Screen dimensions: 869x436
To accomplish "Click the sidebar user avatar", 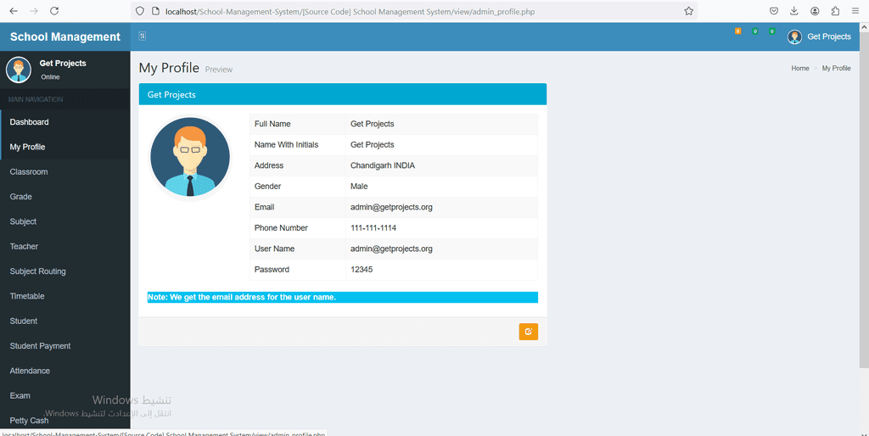I will click(19, 70).
